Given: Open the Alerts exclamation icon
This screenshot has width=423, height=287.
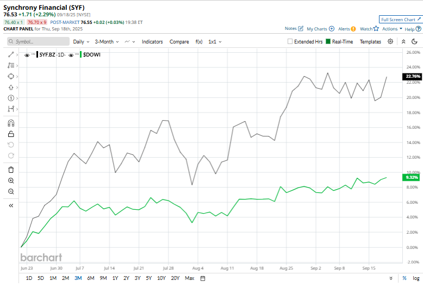Looking at the screenshot, I should (353, 29).
